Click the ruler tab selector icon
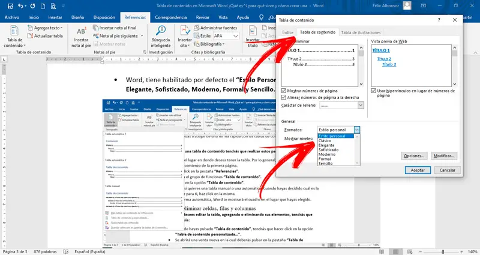Viewport: 480px width, 255px height. [4, 59]
